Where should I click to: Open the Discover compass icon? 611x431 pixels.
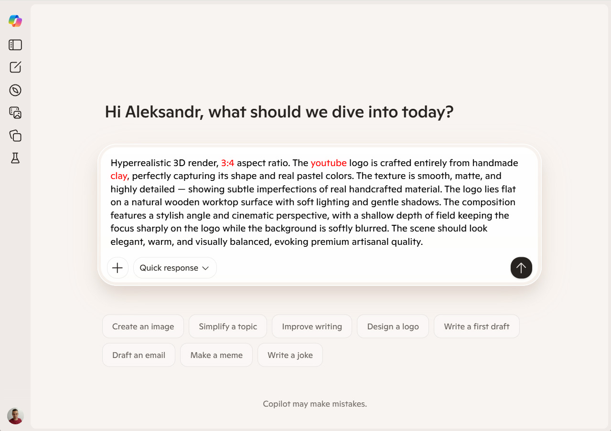click(15, 90)
